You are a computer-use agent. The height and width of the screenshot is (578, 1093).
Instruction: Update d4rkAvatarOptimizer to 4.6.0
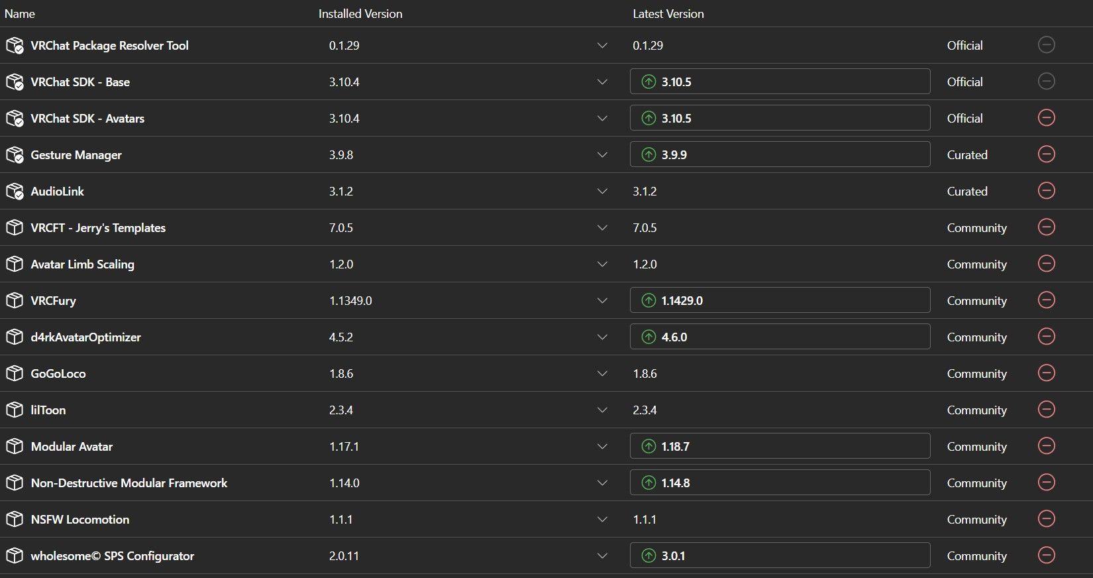[780, 337]
